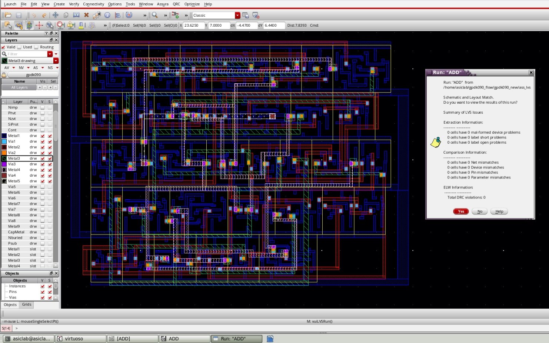Click the Help button in dialog
549x343 pixels.
(x=499, y=212)
